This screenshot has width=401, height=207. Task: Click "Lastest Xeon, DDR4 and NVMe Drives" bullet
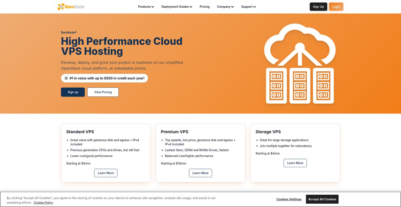tap(197, 150)
